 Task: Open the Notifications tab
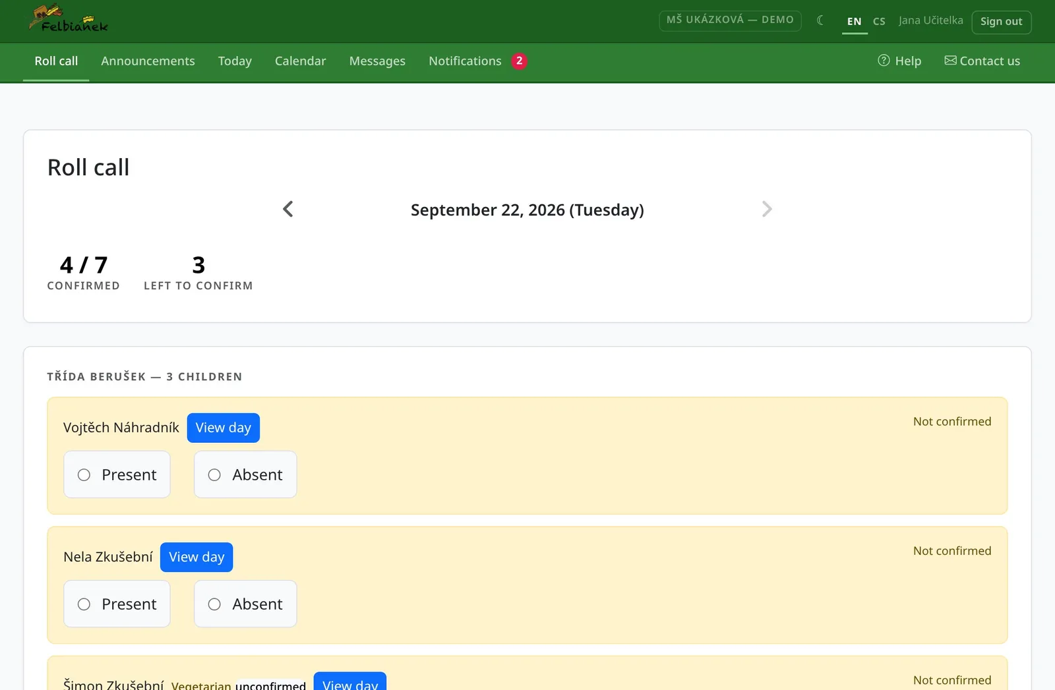[x=465, y=61]
